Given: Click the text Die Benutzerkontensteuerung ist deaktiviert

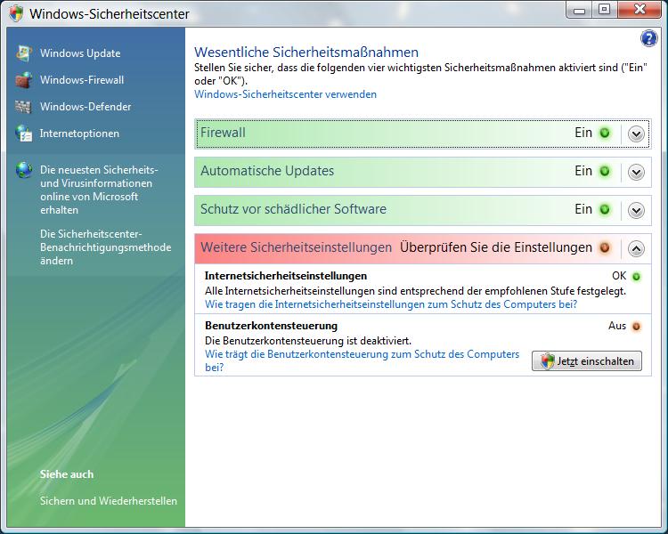Looking at the screenshot, I should pyautogui.click(x=308, y=341).
